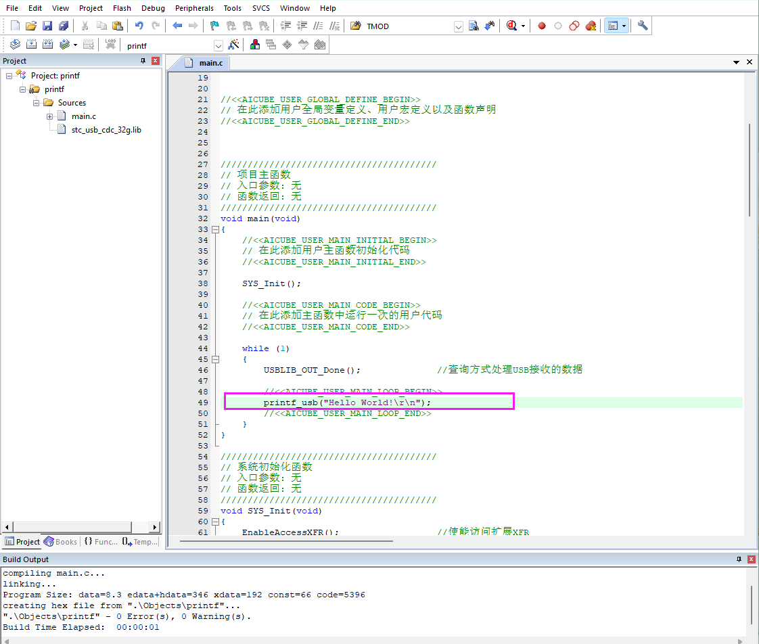
Task: Close the Build Output panel
Action: (x=752, y=559)
